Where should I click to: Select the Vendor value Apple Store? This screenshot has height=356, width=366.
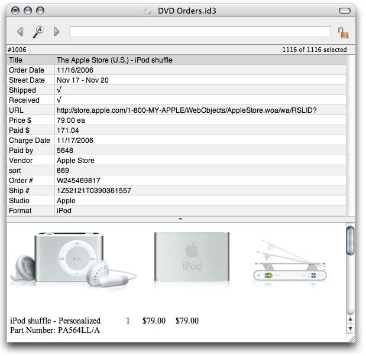(76, 161)
